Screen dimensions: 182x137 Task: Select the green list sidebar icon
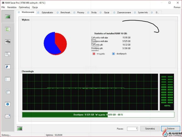point(8,29)
